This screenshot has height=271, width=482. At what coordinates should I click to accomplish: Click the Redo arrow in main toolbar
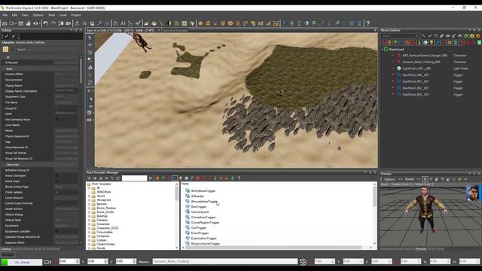tap(53, 23)
